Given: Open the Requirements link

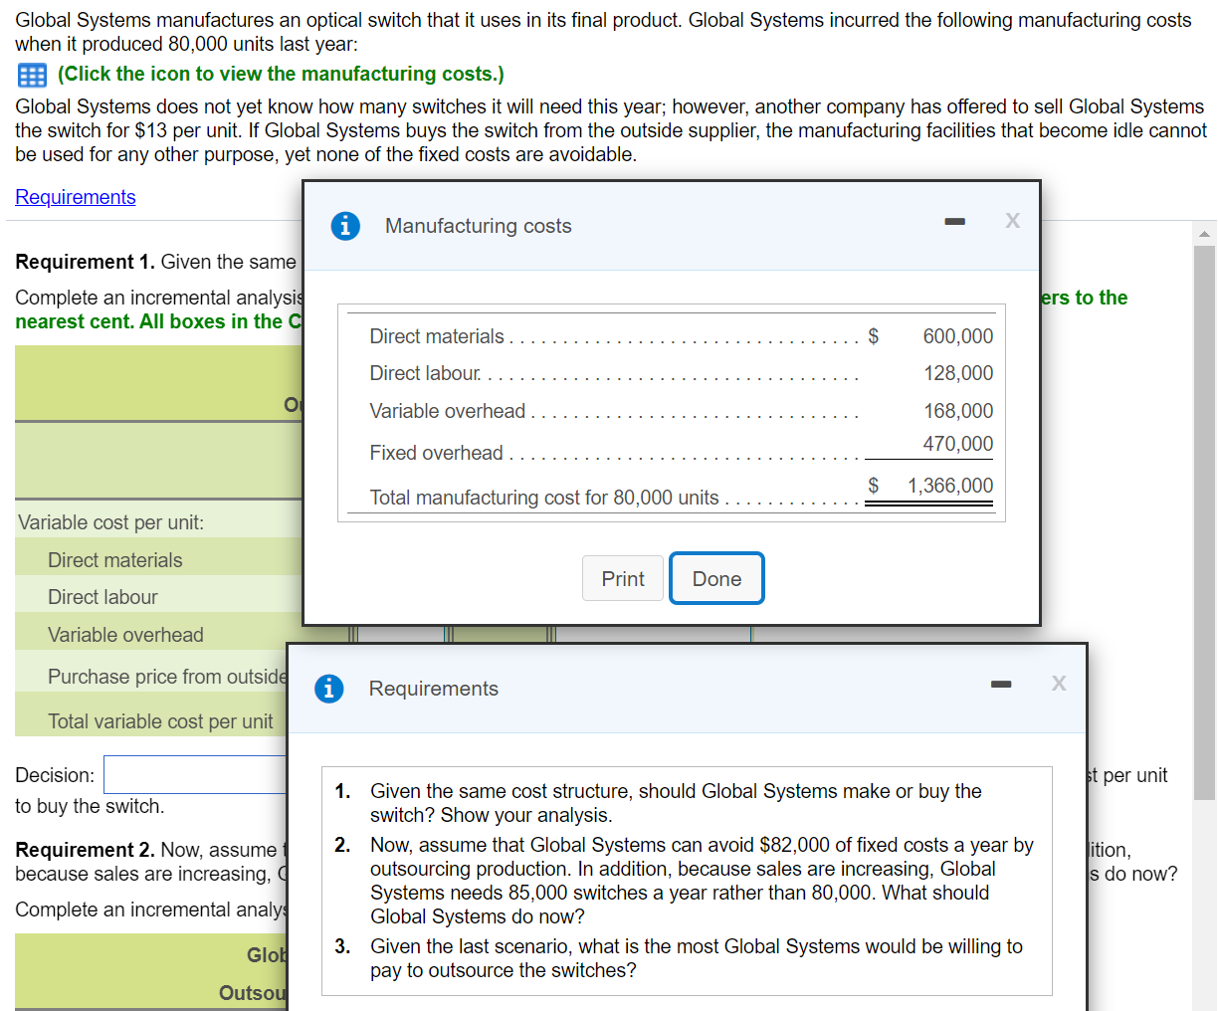Looking at the screenshot, I should tap(76, 197).
